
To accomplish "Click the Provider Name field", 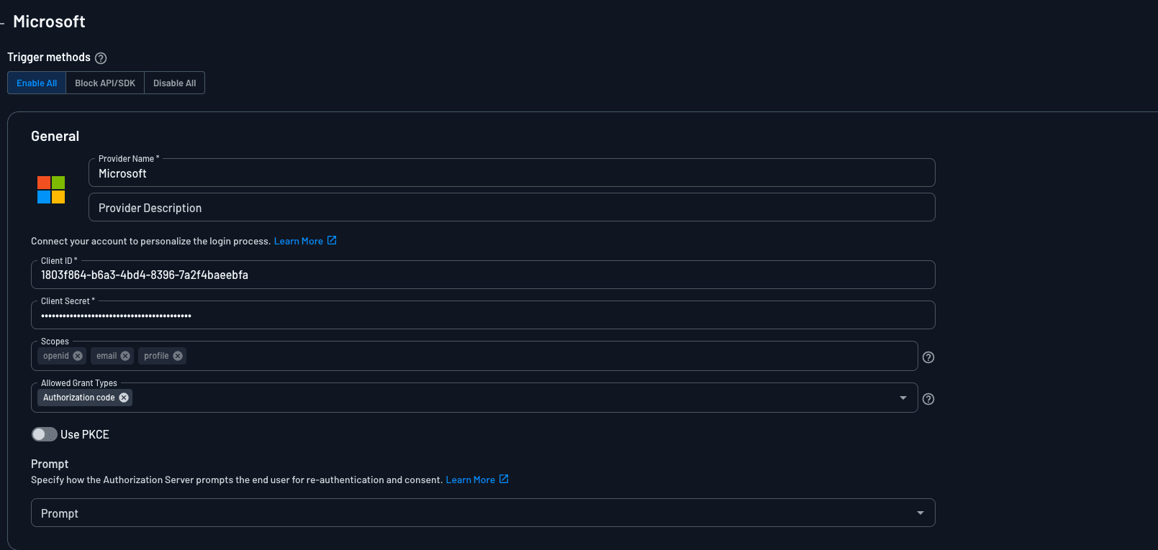I will [x=512, y=173].
